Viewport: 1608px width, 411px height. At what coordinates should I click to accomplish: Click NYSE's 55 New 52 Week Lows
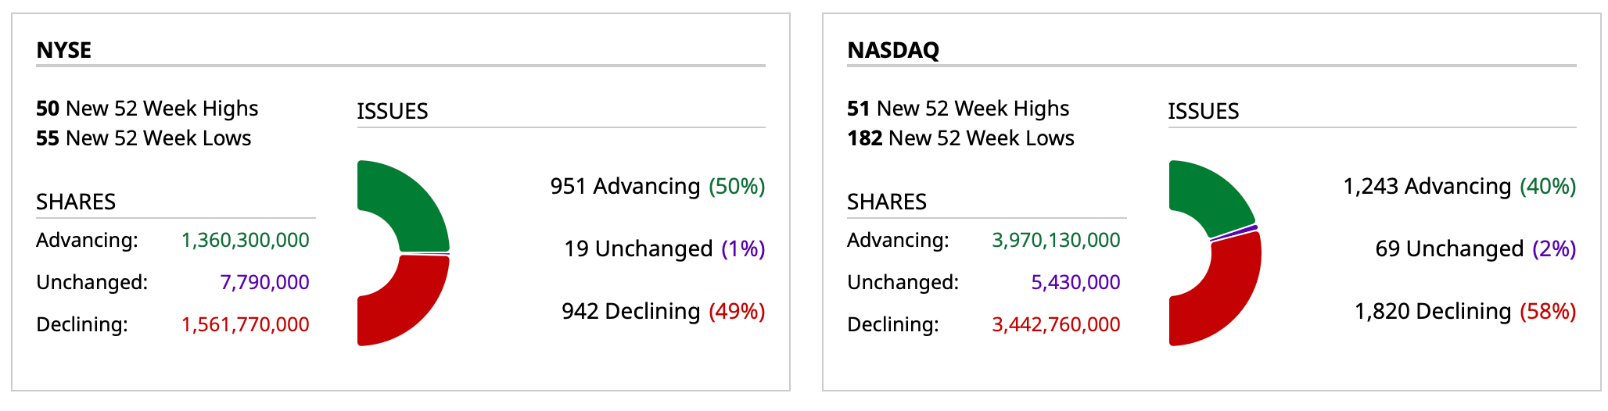144,138
